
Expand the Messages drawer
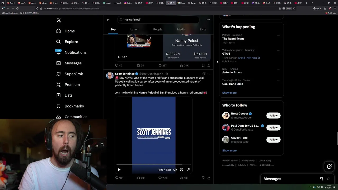click(x=328, y=179)
